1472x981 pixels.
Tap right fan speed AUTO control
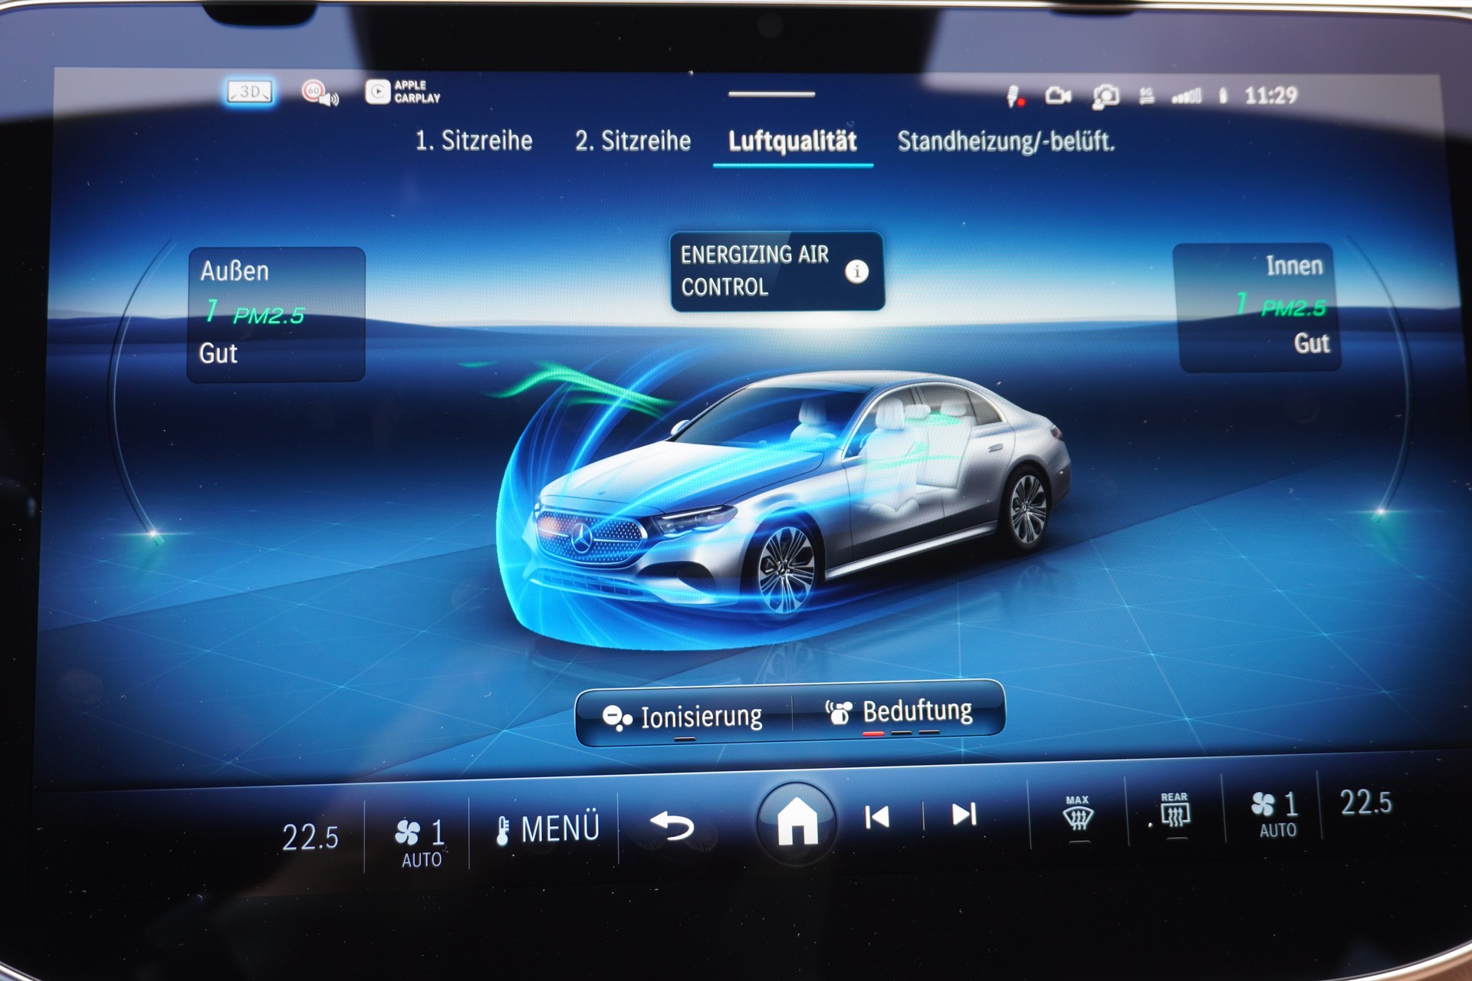tap(1276, 814)
